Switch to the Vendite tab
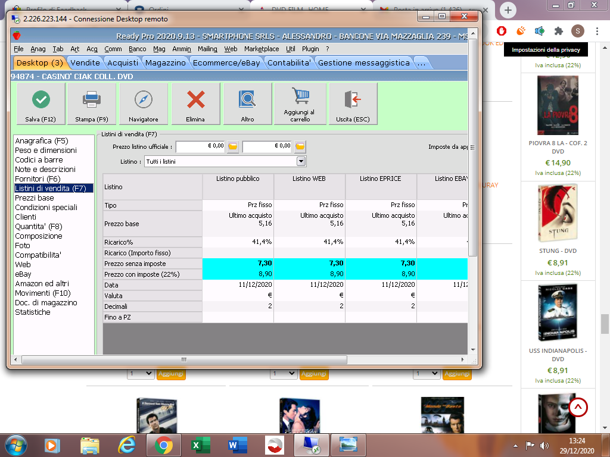The height and width of the screenshot is (457, 610). pyautogui.click(x=85, y=63)
